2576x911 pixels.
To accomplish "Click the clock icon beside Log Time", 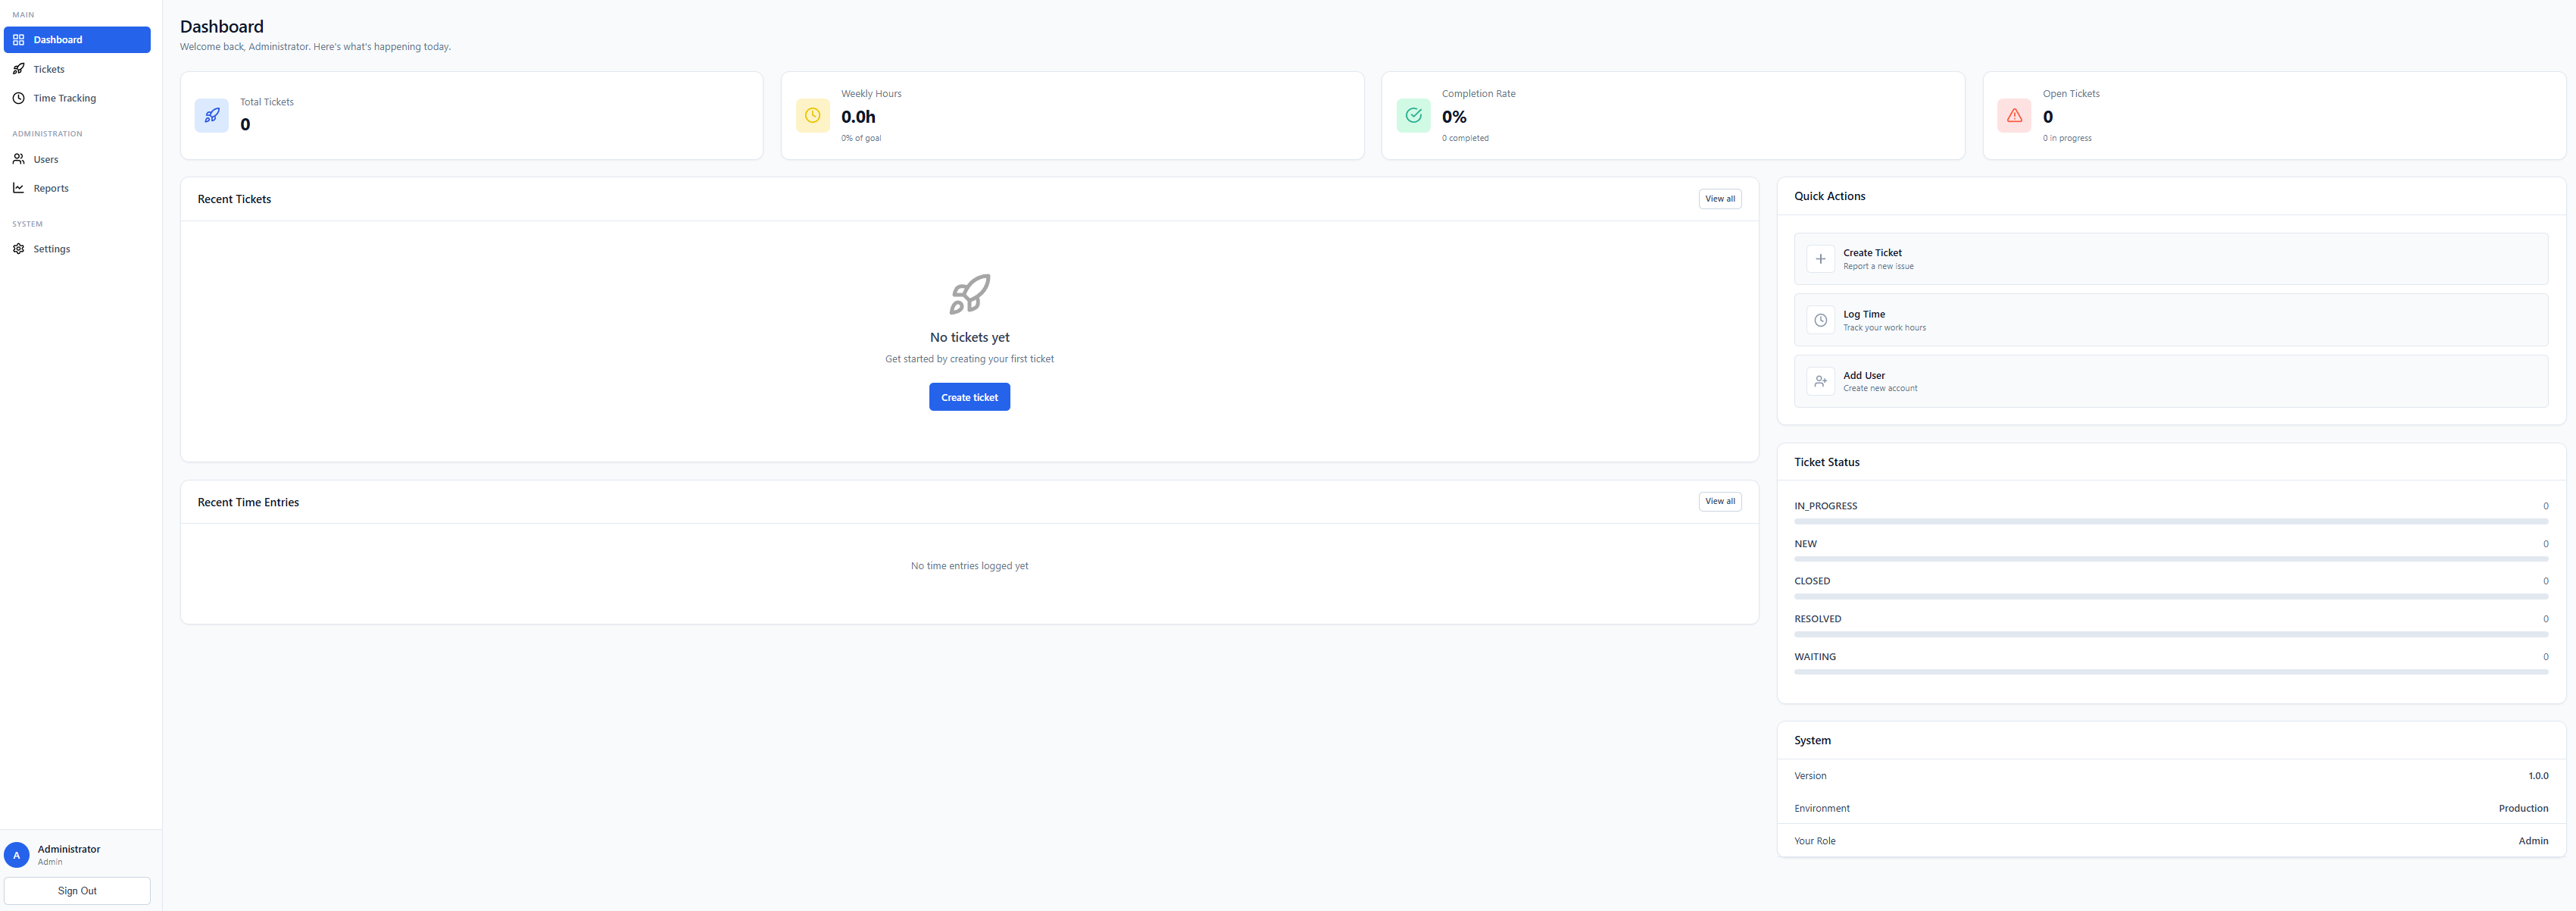I will click(x=1820, y=321).
